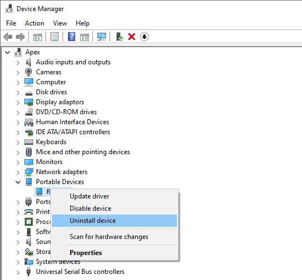Image resolution: width=302 pixels, height=280 pixels.
Task: Click the Disable device down-arrow icon
Action: [144, 37]
